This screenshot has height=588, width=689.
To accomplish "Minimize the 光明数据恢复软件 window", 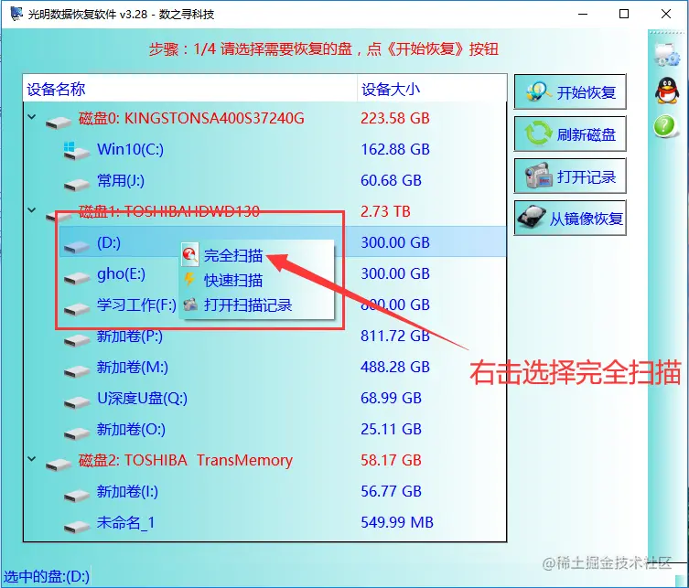I will coord(583,14).
